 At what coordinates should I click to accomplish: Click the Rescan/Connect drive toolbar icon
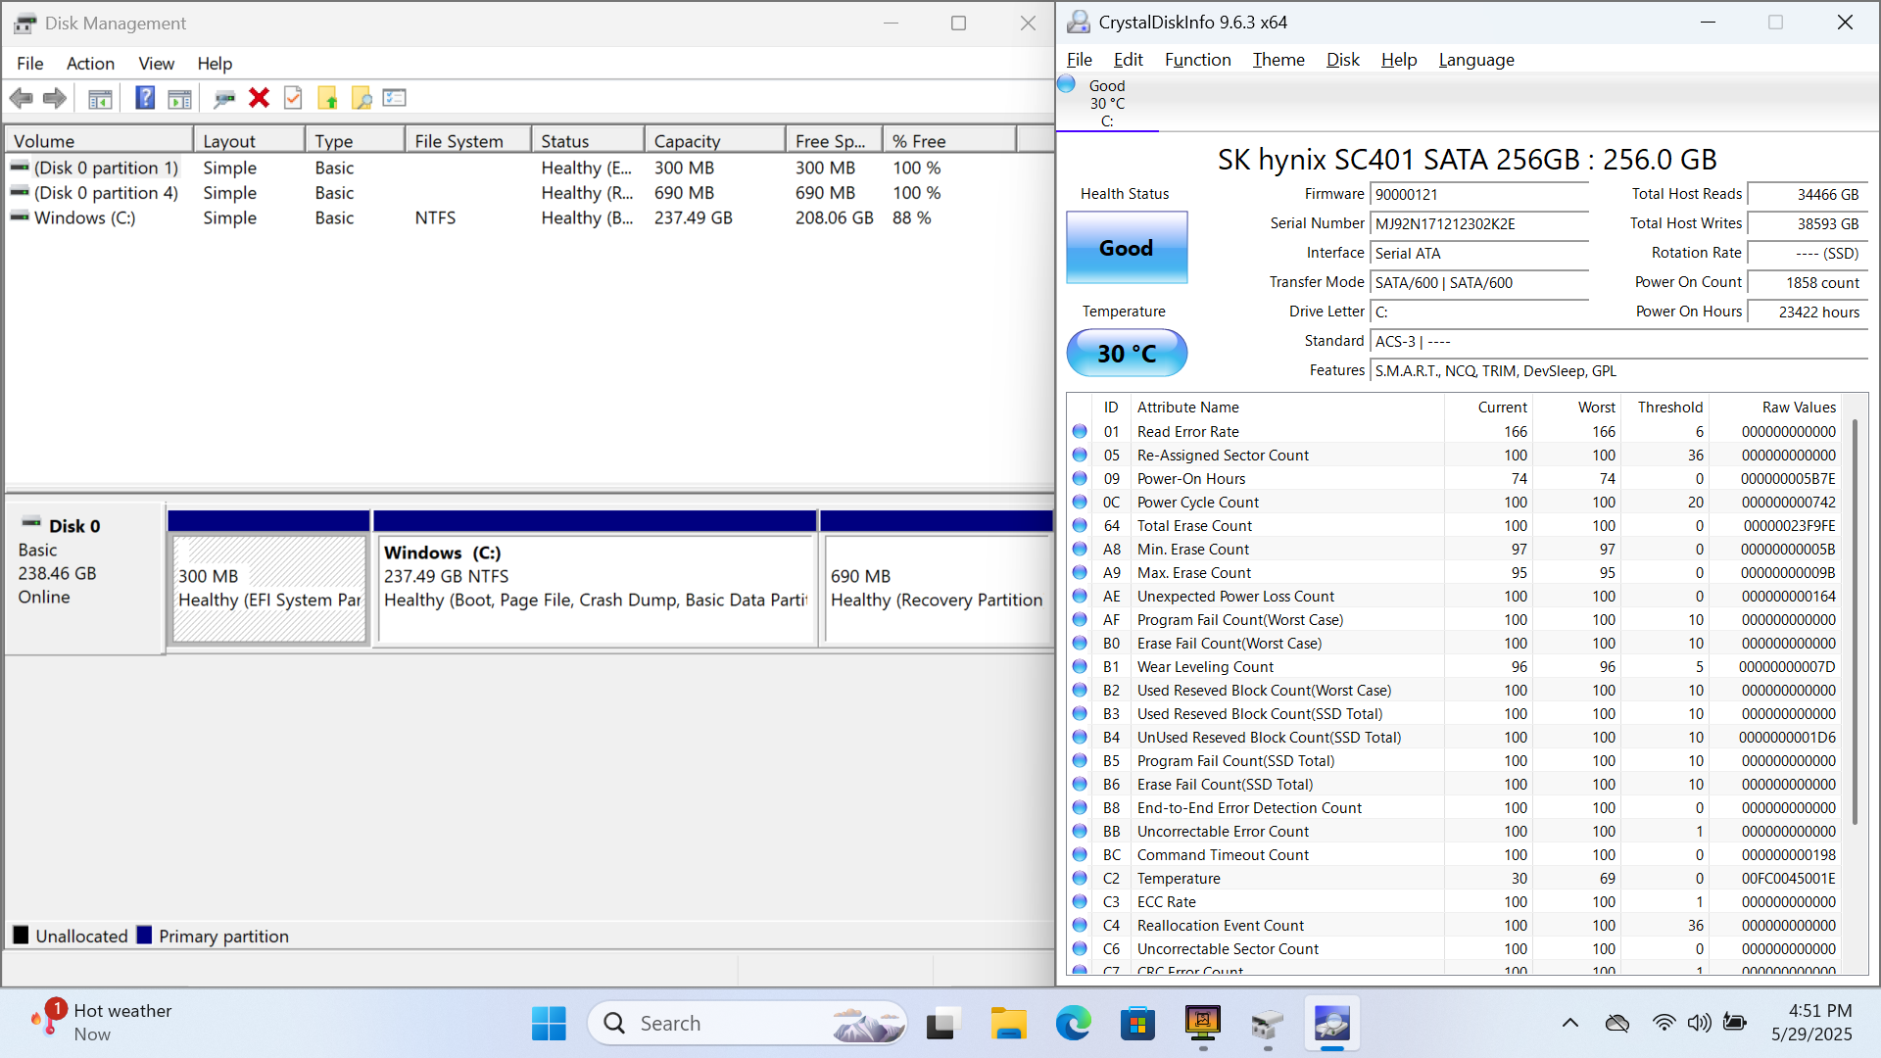click(x=224, y=98)
